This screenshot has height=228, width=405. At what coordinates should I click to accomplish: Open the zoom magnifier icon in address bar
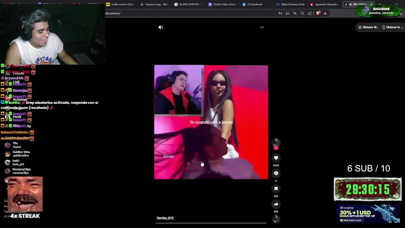pyautogui.click(x=302, y=13)
